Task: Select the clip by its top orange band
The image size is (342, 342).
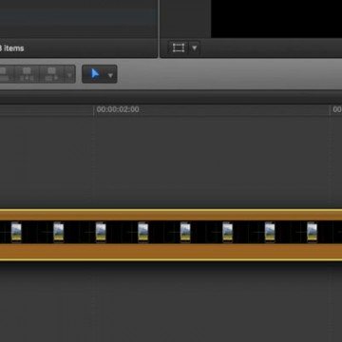Action: point(171,215)
